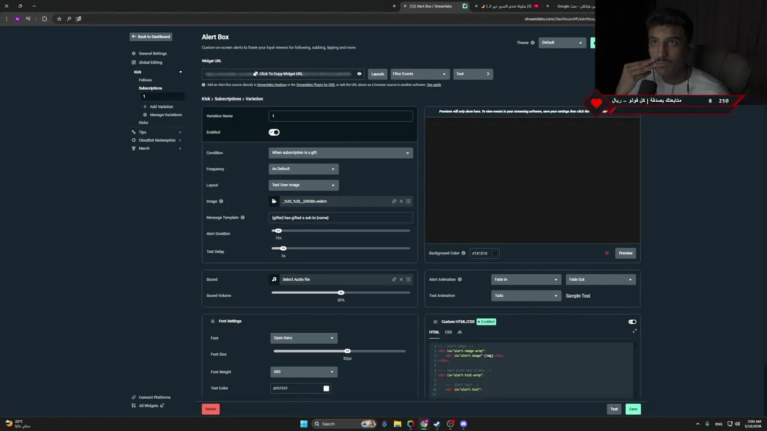Viewport: 767px width, 431px height.
Task: Open the Tada text animation dropdown
Action: point(526,296)
